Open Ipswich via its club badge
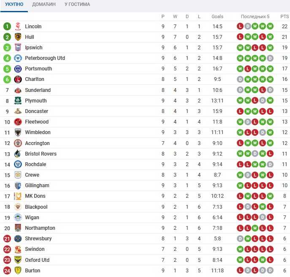 (x=18, y=48)
